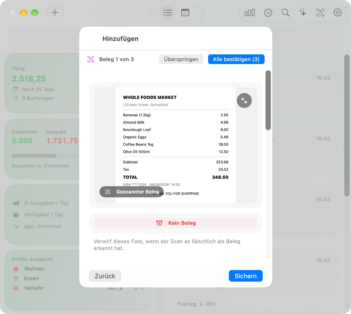Open settings via the gear icon
This screenshot has height=314, width=351.
point(337,13)
